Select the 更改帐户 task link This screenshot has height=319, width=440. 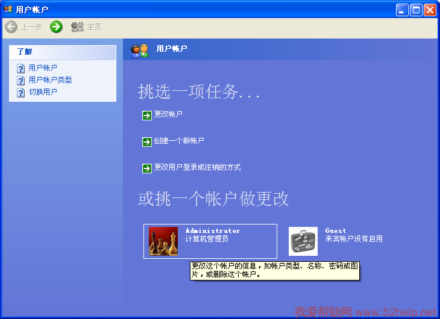tap(168, 114)
